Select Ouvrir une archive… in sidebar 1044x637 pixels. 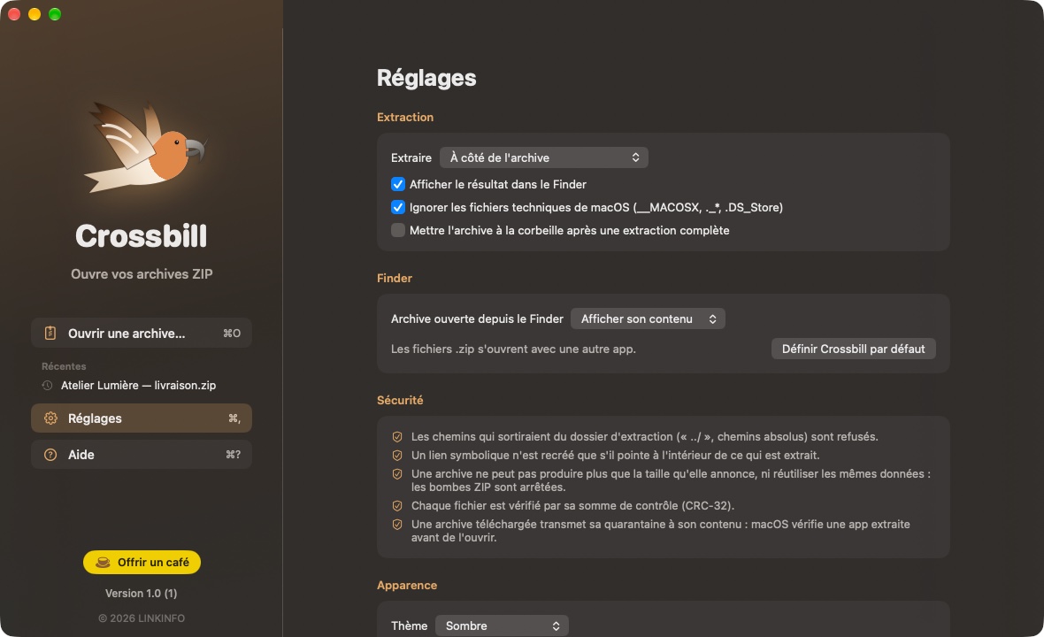click(142, 333)
